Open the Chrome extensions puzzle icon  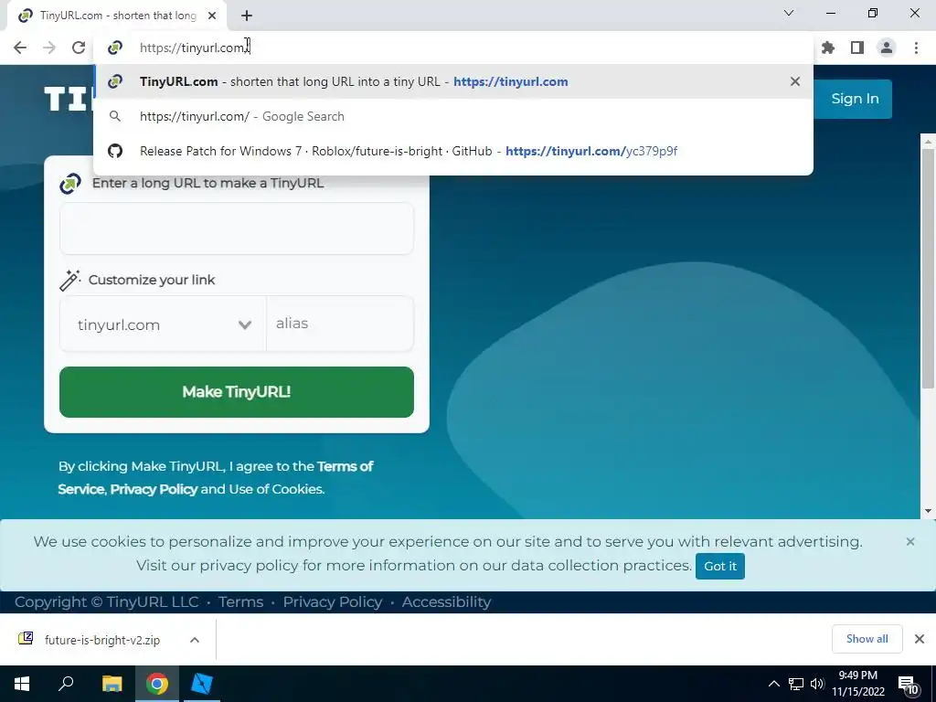[828, 48]
